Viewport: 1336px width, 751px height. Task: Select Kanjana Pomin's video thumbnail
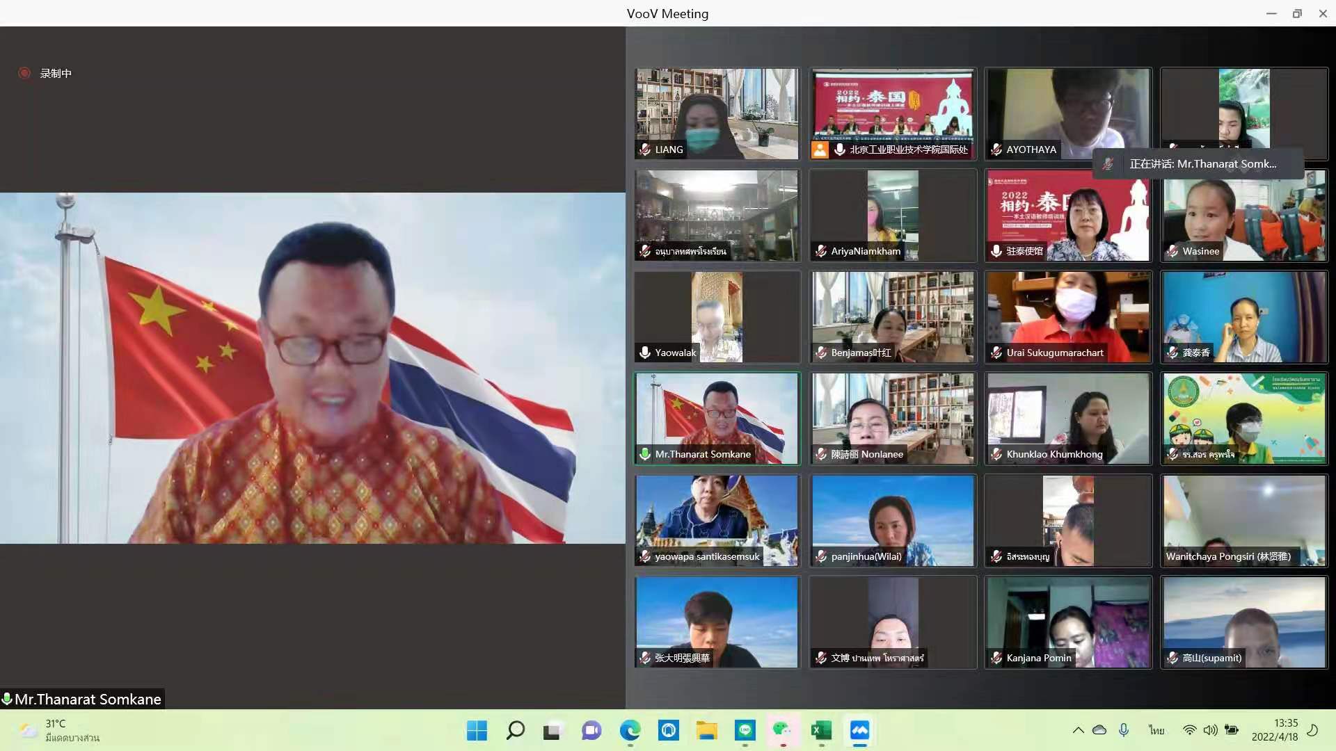[1067, 622]
